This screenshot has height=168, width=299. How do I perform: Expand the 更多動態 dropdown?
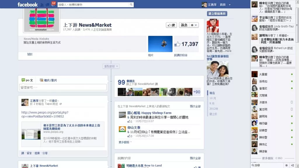click(x=125, y=142)
